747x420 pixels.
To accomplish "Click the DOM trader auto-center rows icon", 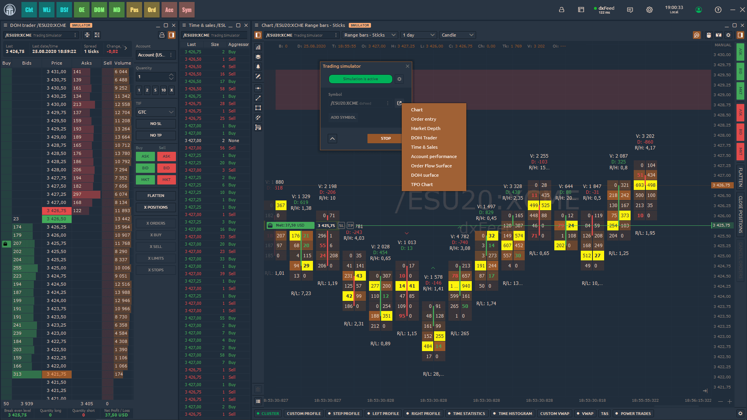I will coord(97,35).
